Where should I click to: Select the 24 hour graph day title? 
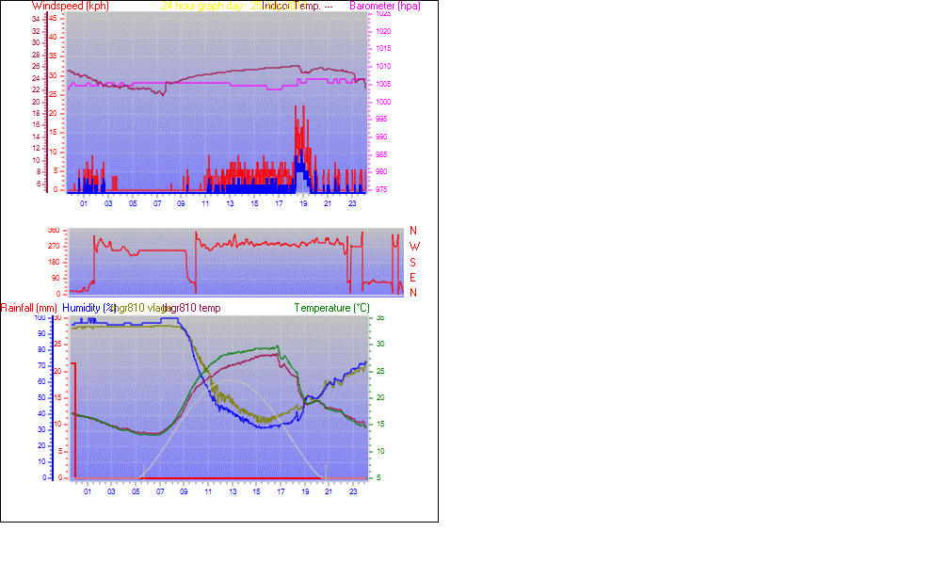point(201,6)
